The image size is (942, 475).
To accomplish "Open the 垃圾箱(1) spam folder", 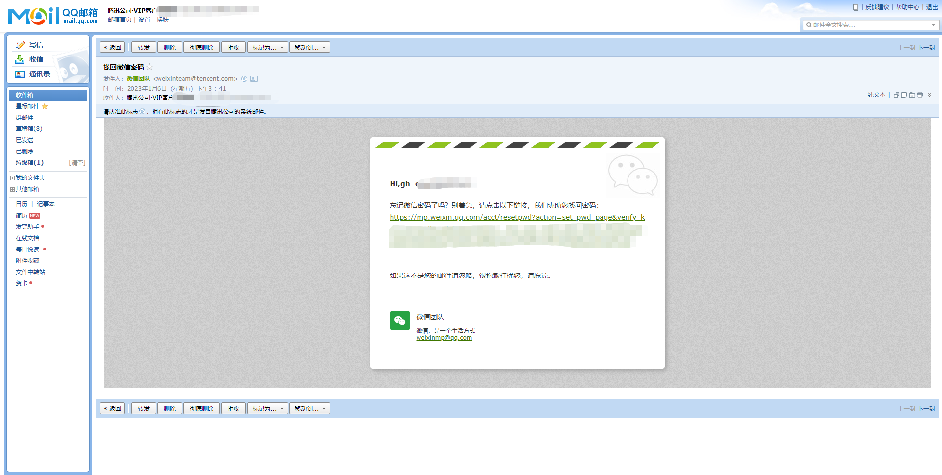I will coord(29,163).
